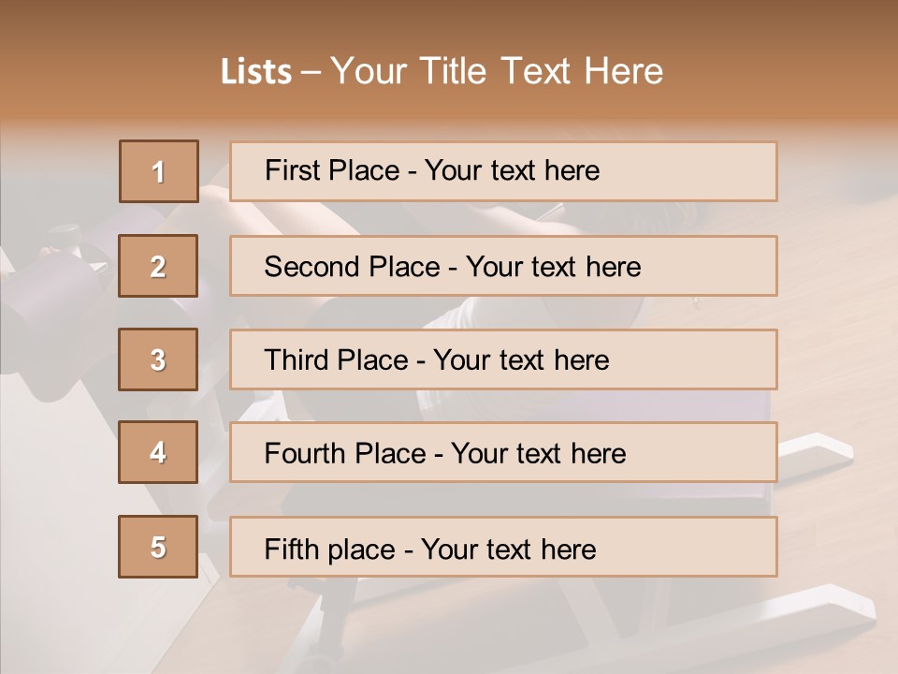Select the Third Place text bar

(503, 359)
